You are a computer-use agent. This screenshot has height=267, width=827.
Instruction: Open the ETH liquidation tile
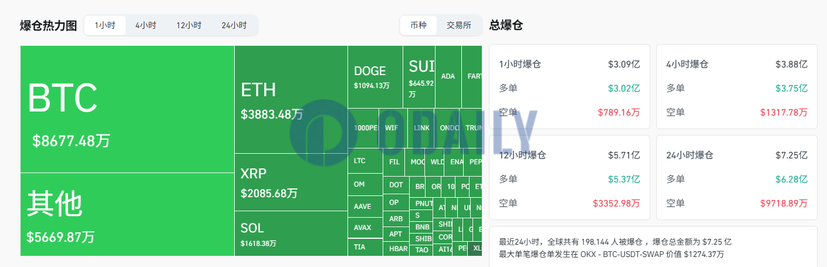pos(291,100)
